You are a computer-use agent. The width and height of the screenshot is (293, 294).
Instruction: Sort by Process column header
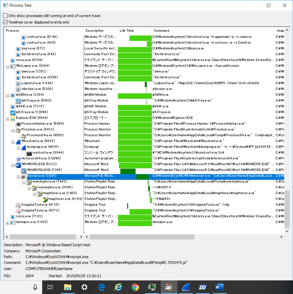[44, 30]
